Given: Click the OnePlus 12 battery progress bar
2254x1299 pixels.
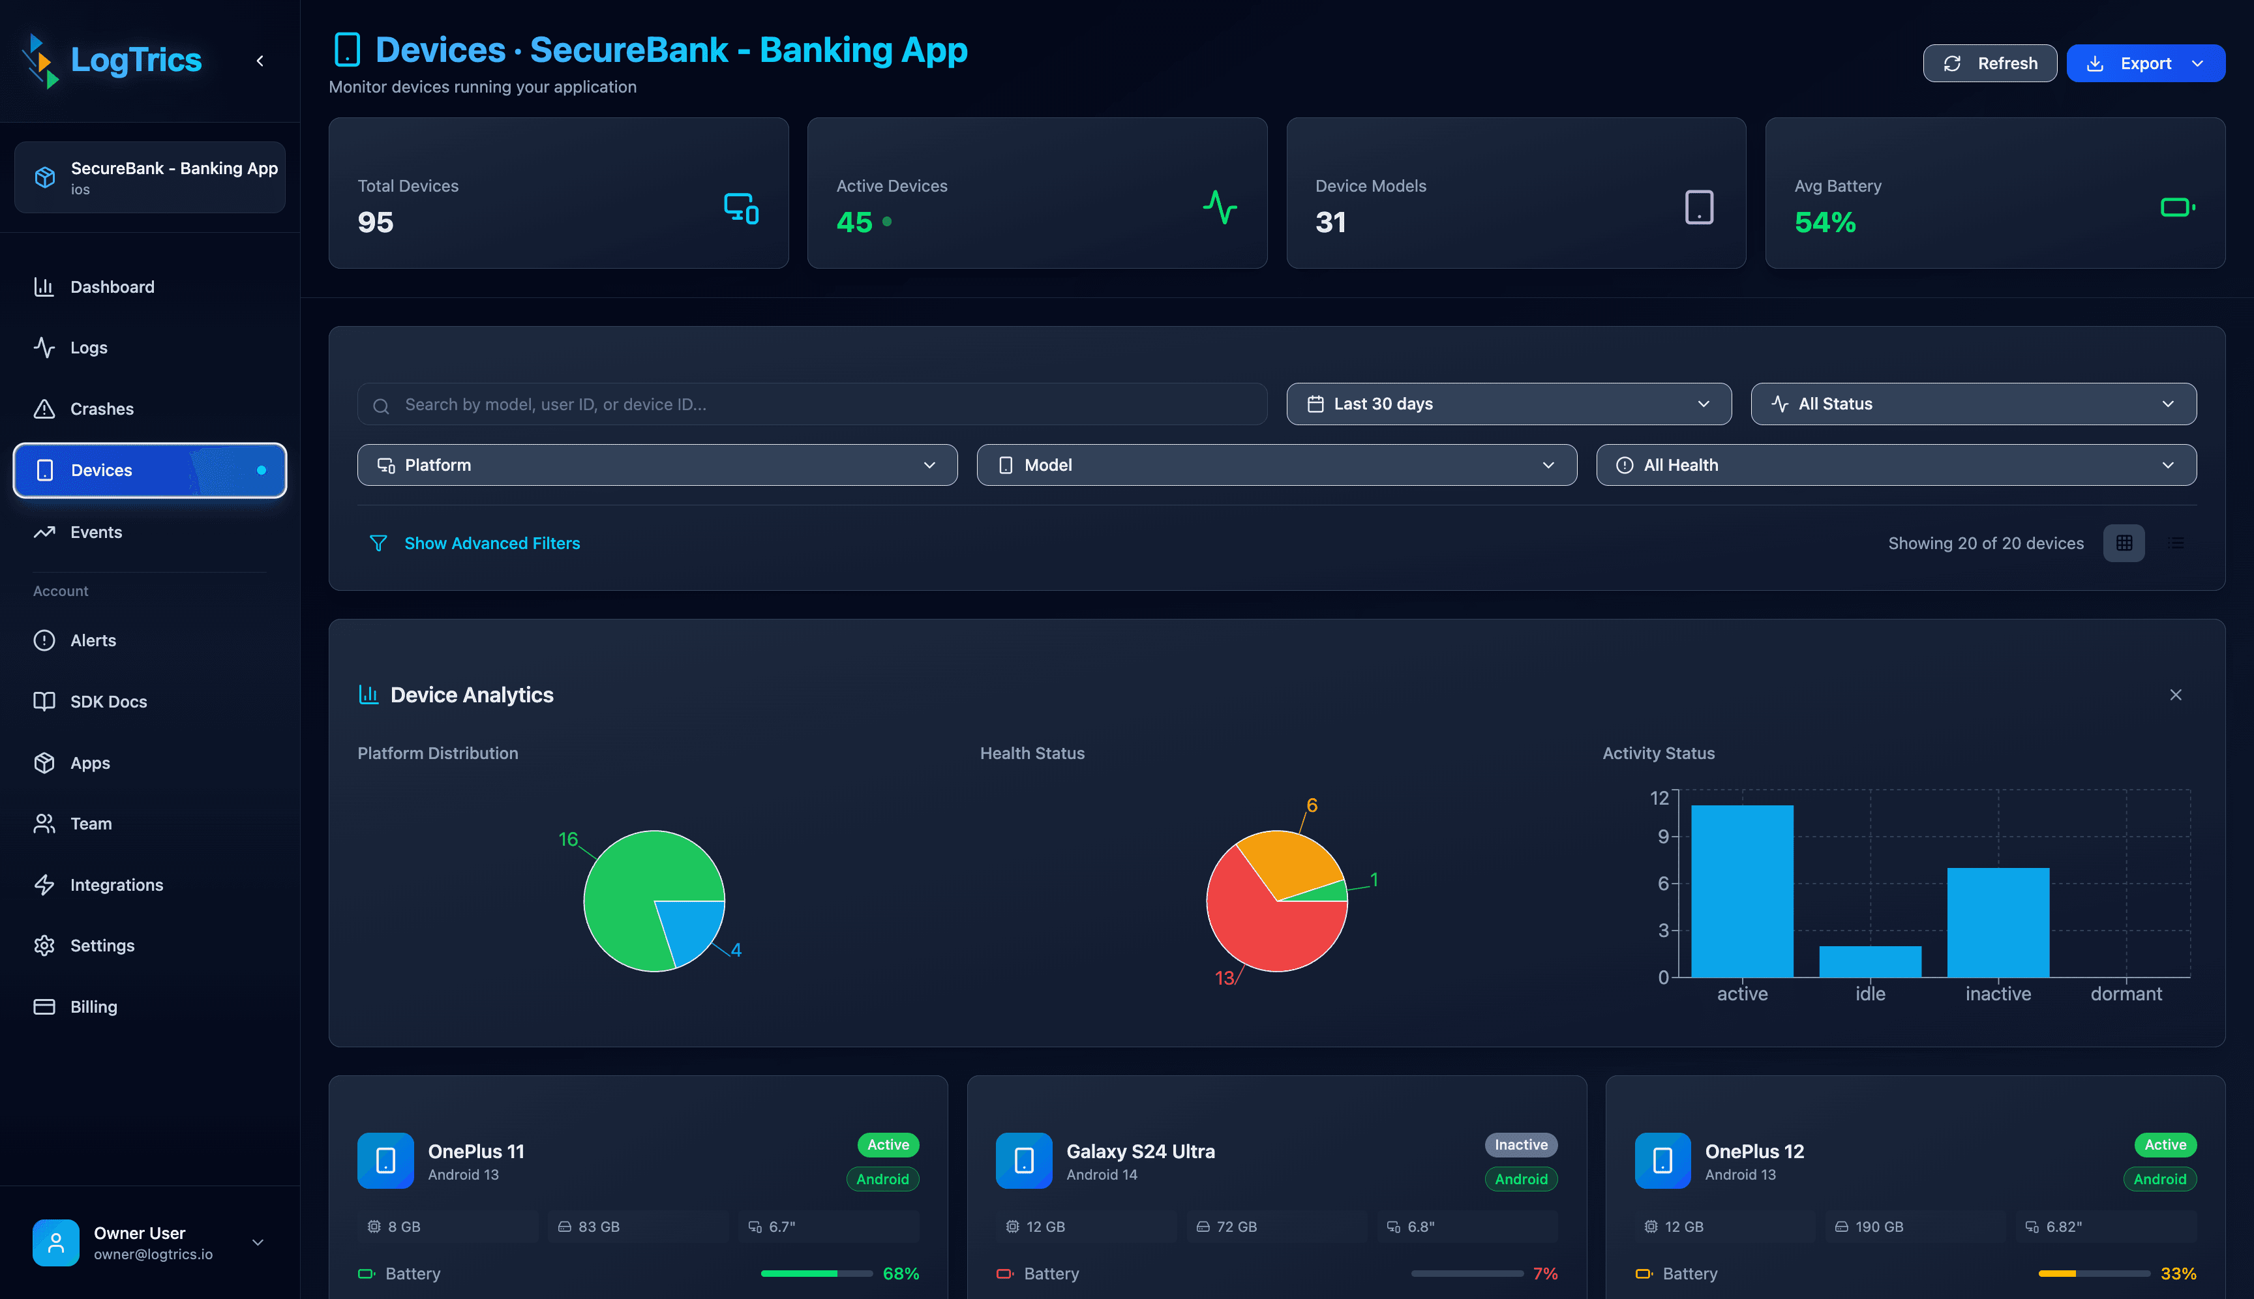Looking at the screenshot, I should coord(2092,1274).
